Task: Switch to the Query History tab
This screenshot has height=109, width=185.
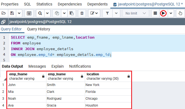Action: tap(39, 29)
